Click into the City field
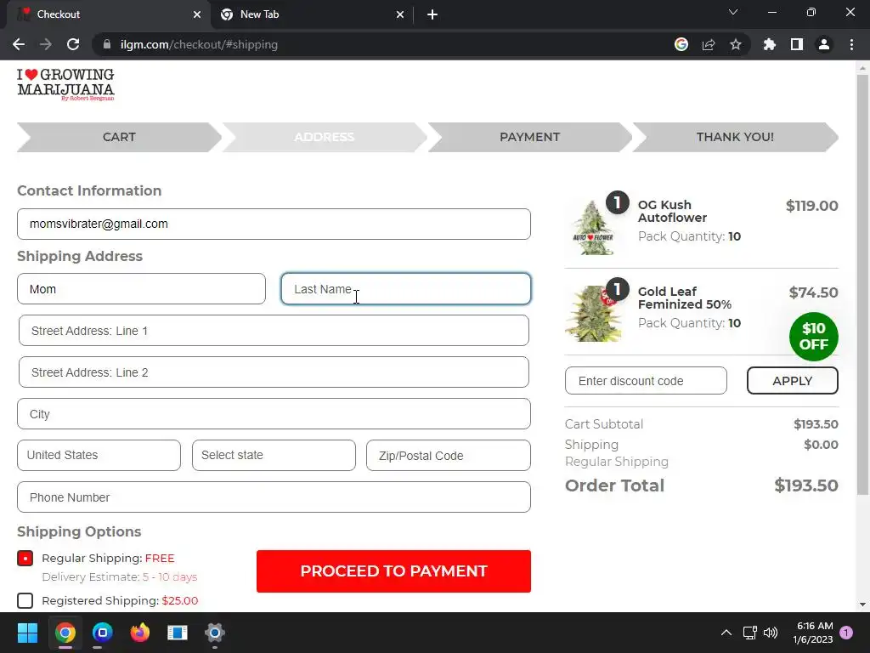 (274, 414)
